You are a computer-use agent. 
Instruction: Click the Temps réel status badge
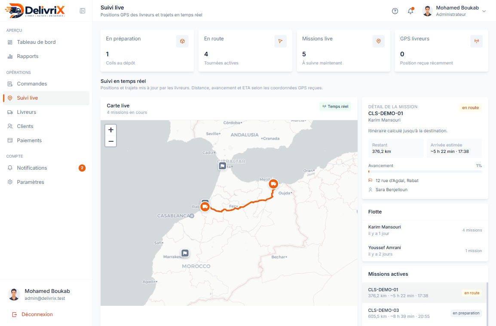(335, 107)
